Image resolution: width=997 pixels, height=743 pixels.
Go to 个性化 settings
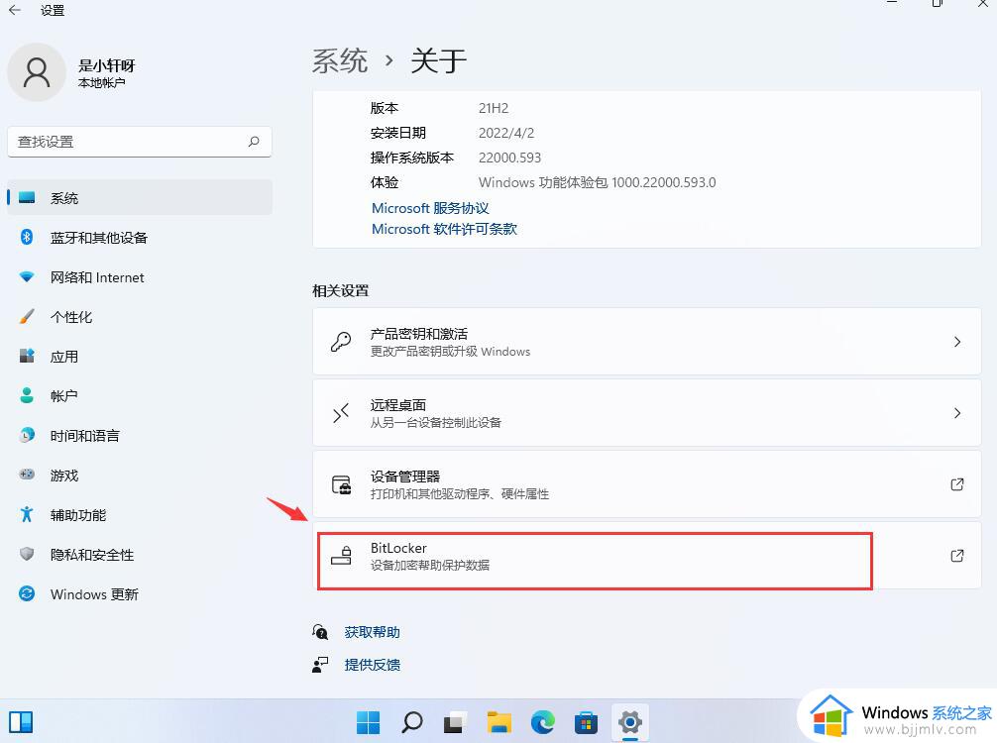click(140, 317)
